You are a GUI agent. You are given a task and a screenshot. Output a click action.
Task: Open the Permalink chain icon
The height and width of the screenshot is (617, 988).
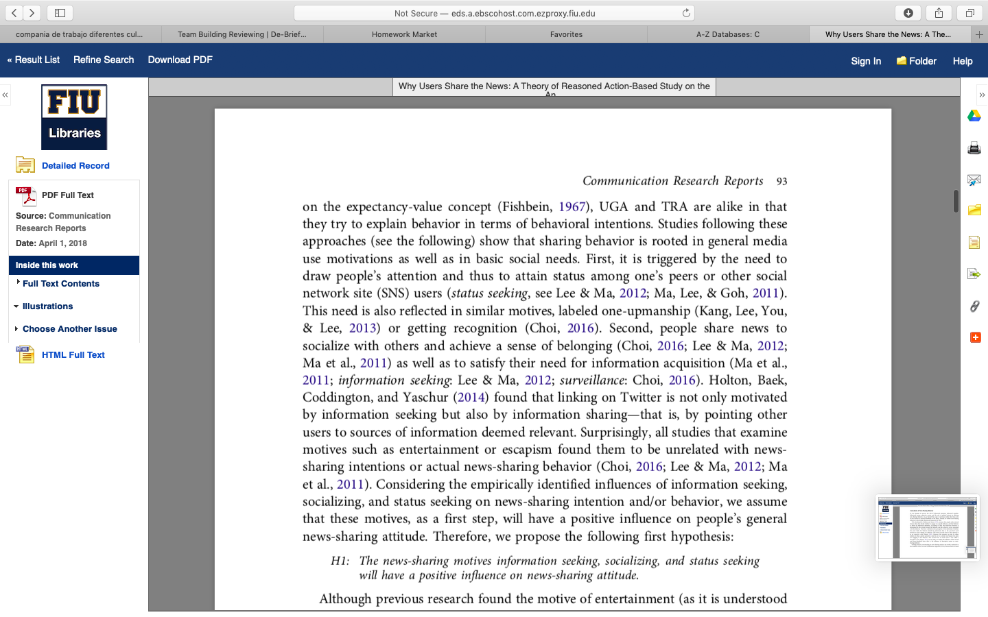pyautogui.click(x=974, y=306)
